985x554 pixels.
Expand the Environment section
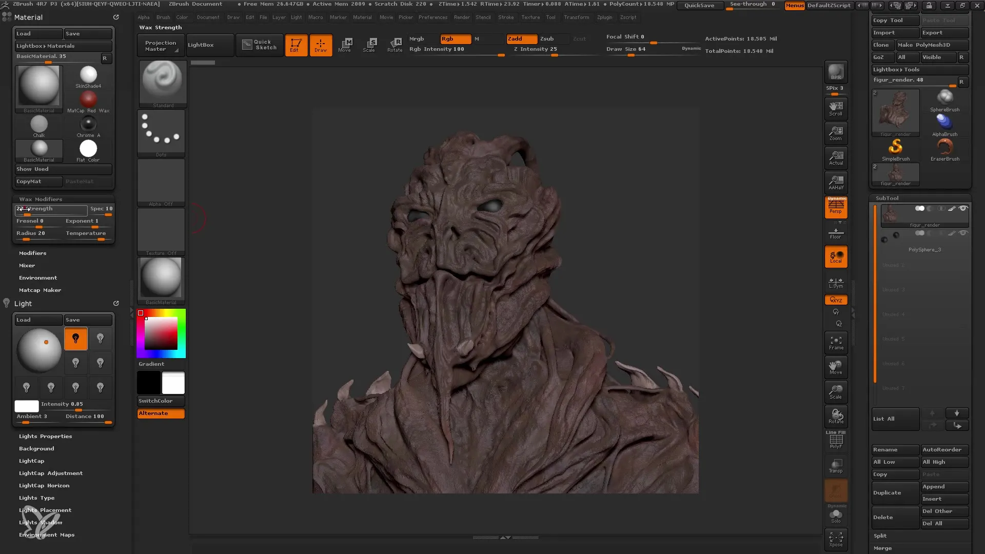38,278
